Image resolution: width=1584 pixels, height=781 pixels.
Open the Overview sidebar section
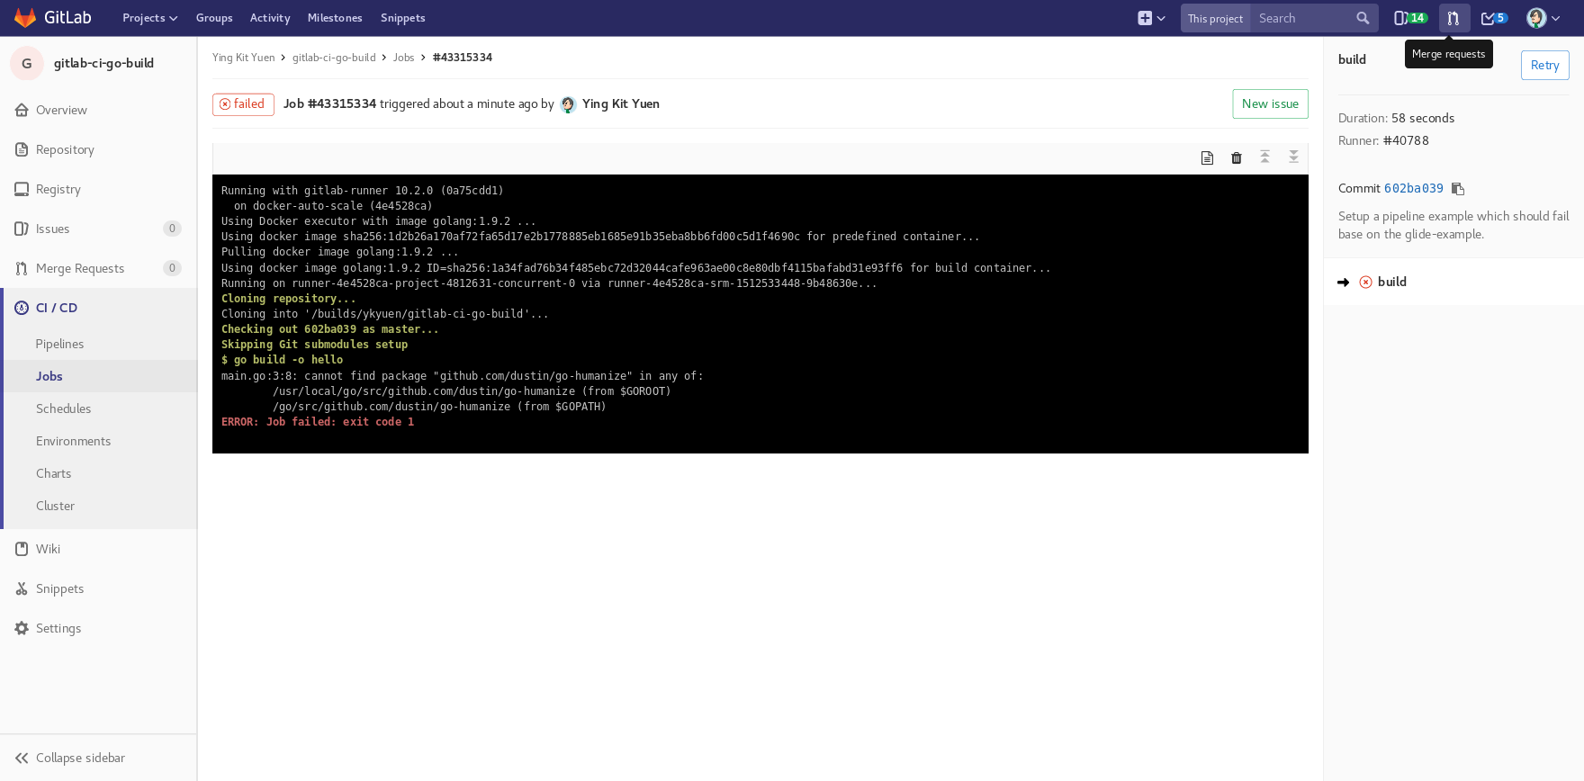point(98,110)
